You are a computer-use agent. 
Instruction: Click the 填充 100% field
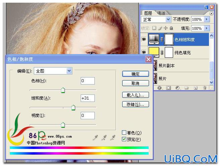click(197, 28)
